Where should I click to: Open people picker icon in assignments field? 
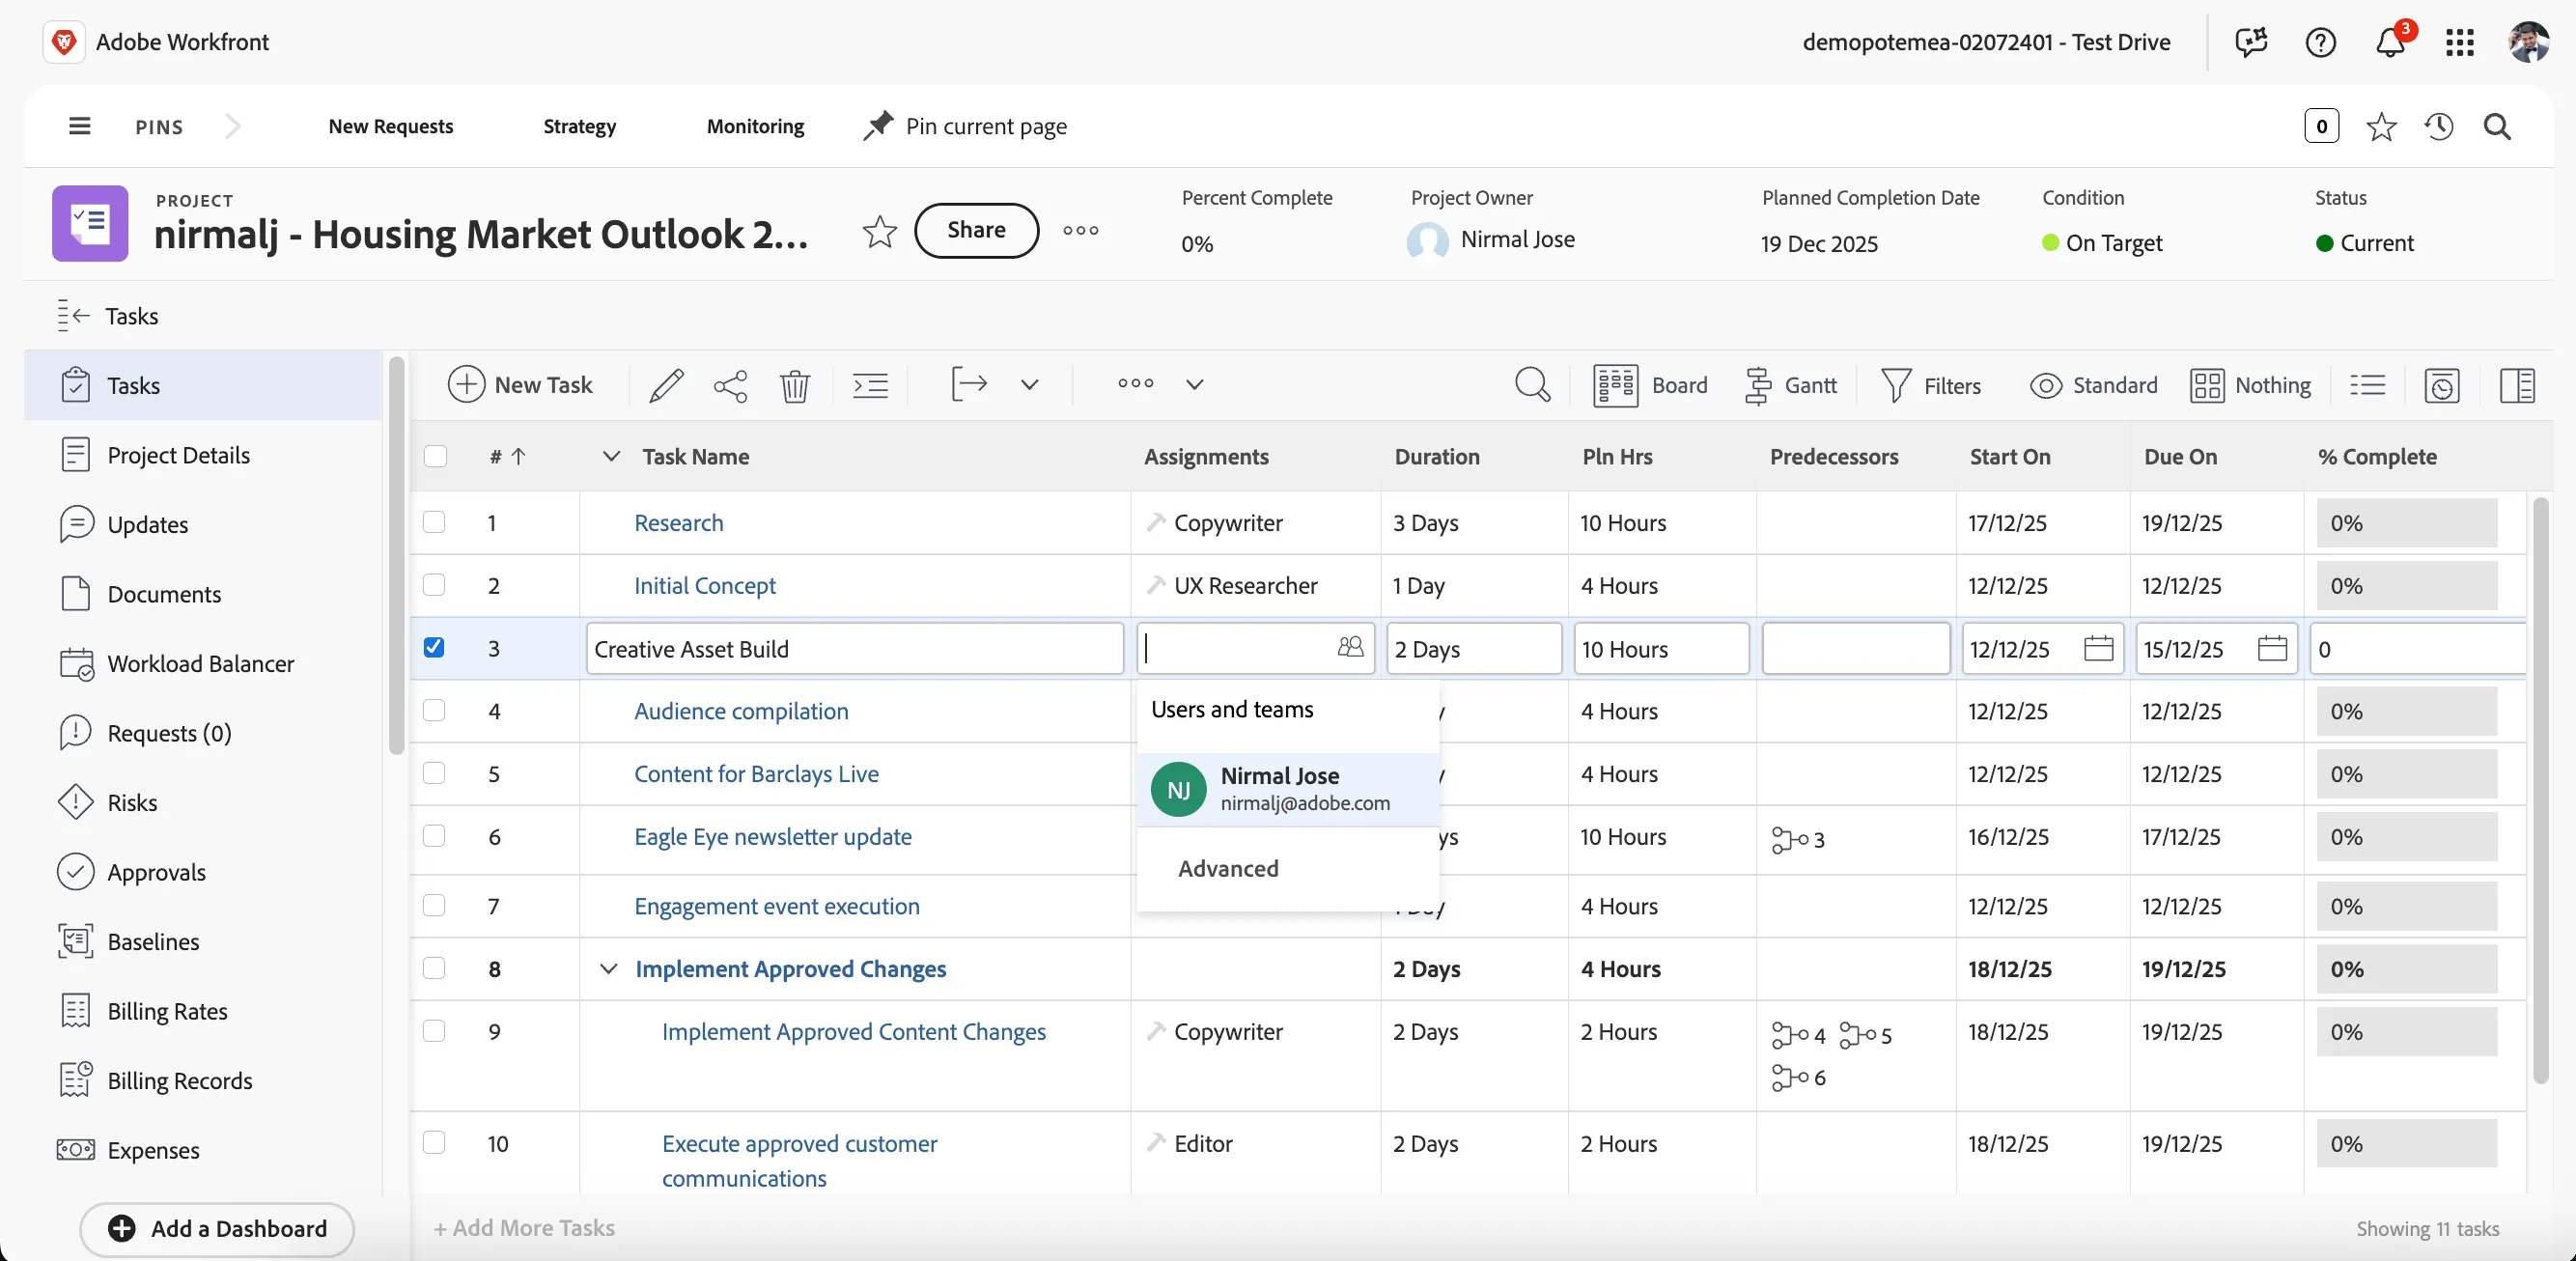point(1350,647)
